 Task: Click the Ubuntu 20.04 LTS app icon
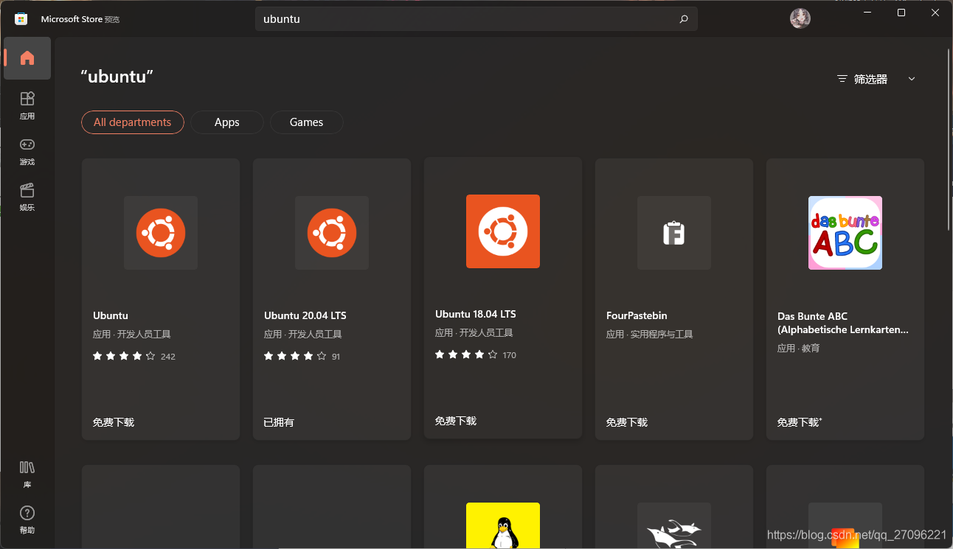[332, 233]
